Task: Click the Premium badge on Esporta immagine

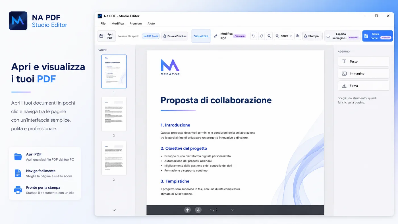Action: [353, 38]
